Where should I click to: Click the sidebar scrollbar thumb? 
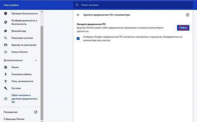[42, 73]
